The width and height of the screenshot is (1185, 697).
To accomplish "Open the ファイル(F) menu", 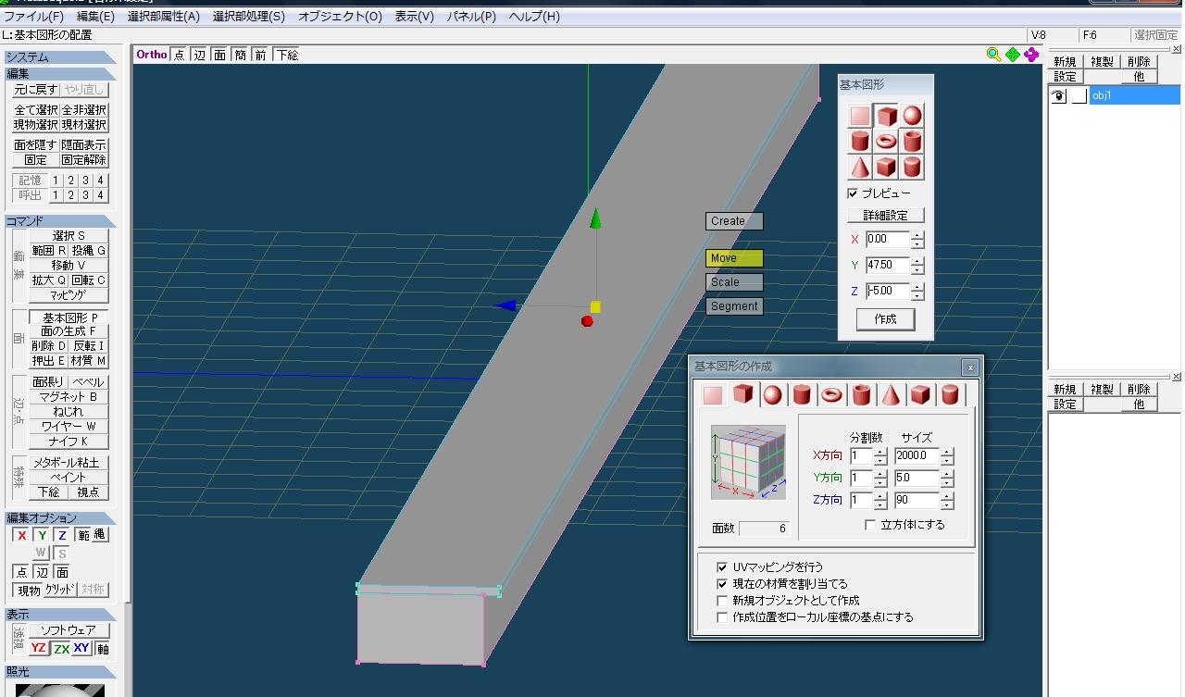I will tap(34, 17).
